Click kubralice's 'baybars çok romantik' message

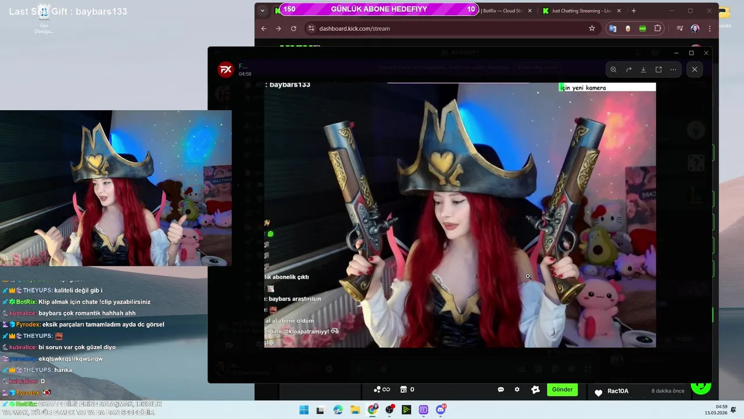(x=69, y=313)
